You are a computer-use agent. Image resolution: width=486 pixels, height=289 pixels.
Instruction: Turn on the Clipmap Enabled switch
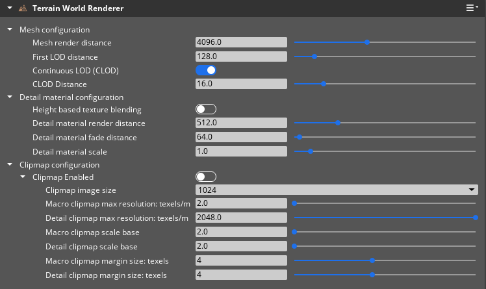click(206, 177)
